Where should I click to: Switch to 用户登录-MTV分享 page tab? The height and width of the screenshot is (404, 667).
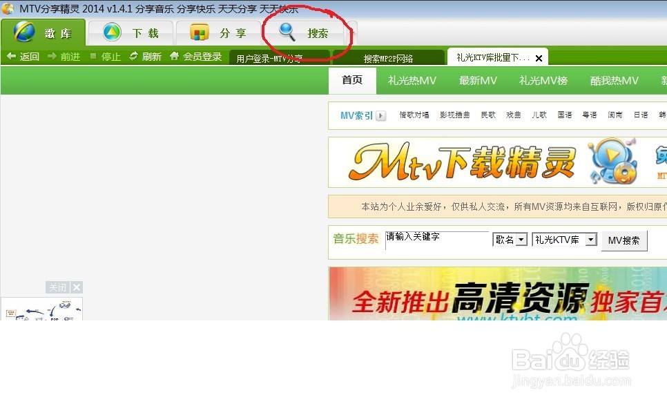(x=280, y=58)
